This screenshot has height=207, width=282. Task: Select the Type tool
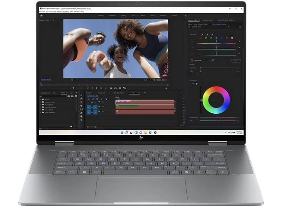tap(81, 120)
